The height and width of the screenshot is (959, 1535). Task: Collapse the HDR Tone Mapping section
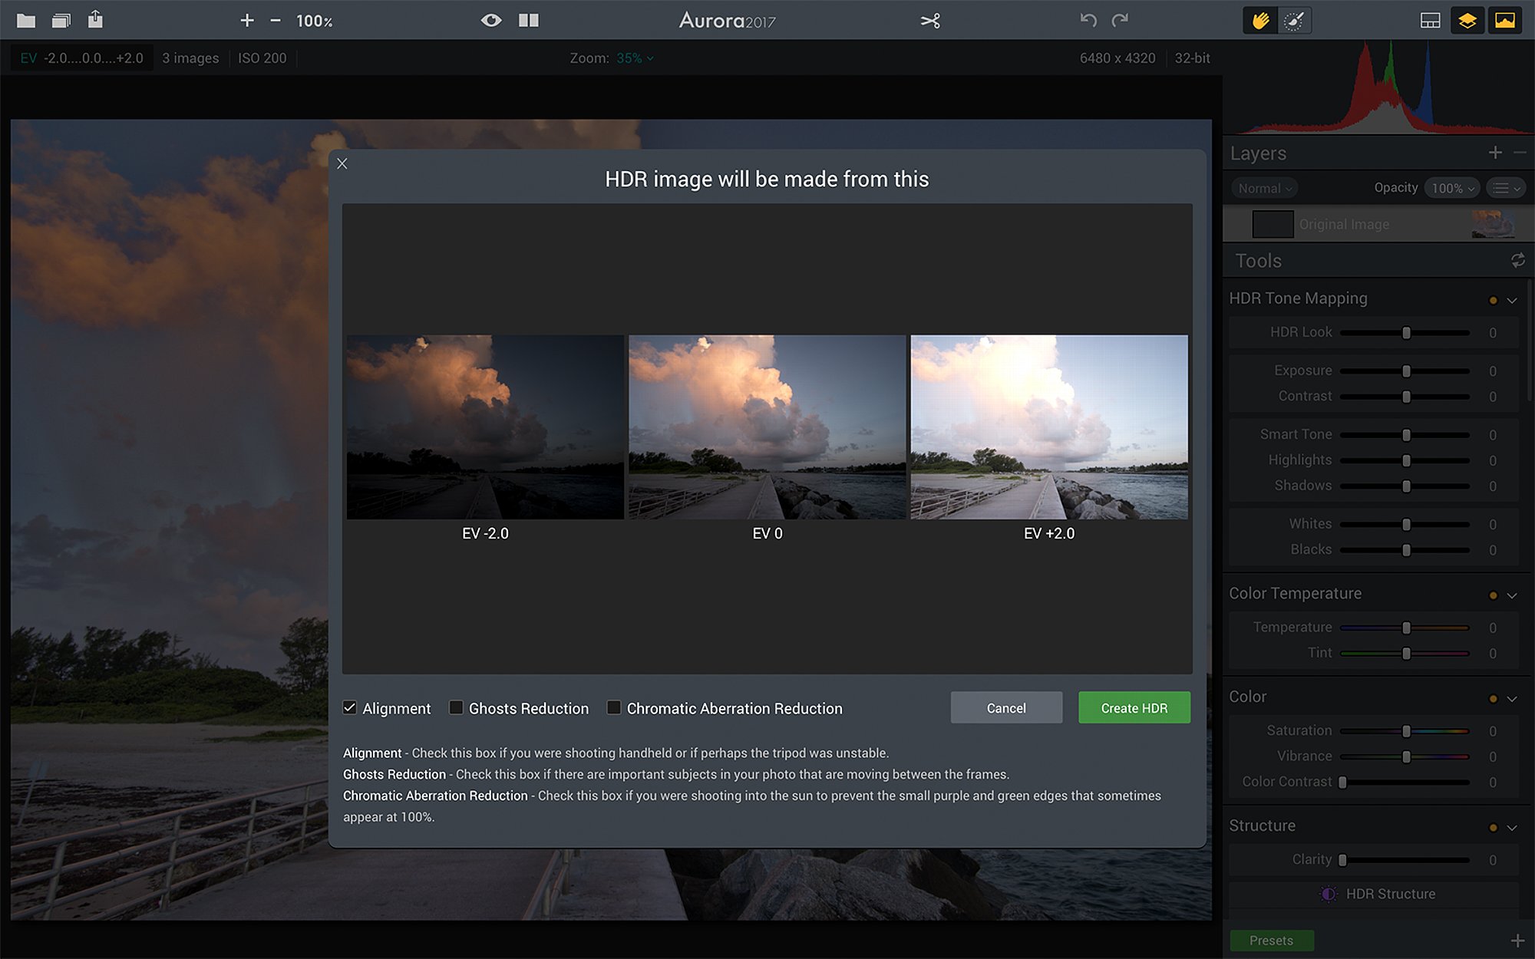point(1512,300)
